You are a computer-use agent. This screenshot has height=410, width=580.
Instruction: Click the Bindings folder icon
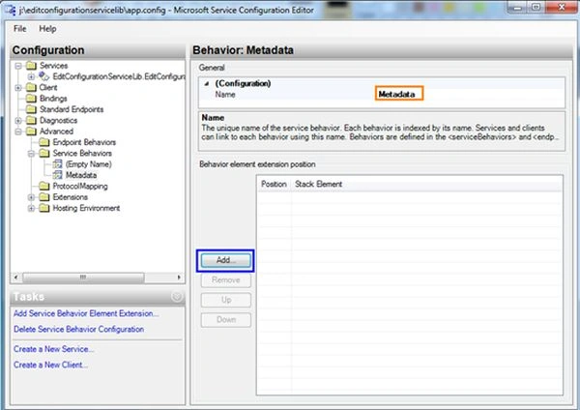[x=31, y=99]
